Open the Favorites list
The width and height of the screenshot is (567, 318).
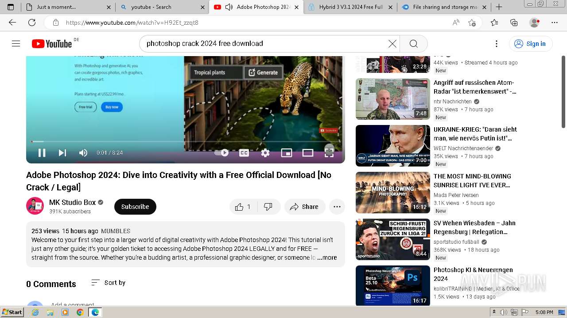pyautogui.click(x=494, y=23)
